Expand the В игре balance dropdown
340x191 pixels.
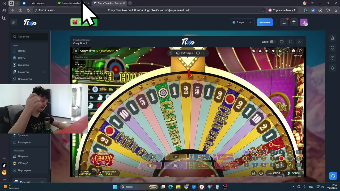[242, 22]
